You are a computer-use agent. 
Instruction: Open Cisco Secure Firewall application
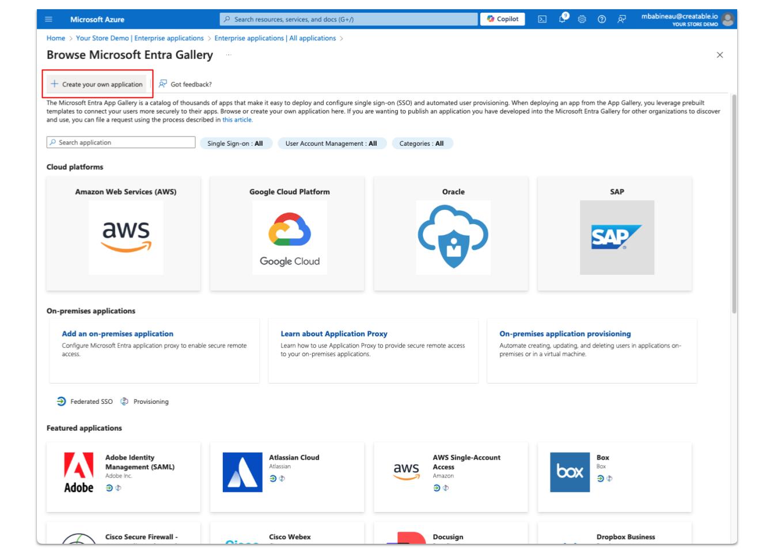(142, 537)
